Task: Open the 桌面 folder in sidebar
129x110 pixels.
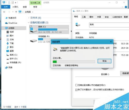Action: (10, 51)
